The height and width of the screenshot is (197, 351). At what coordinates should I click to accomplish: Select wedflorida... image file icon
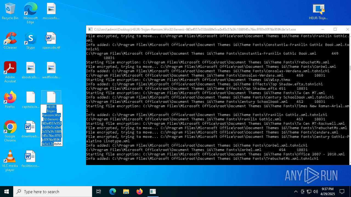click(51, 70)
